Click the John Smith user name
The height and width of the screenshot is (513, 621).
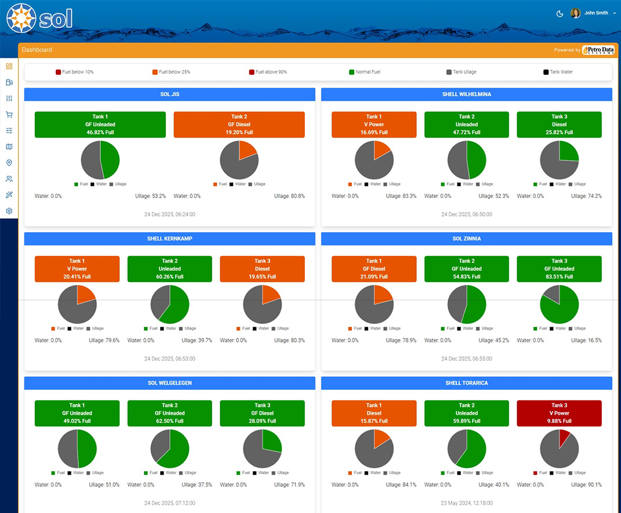tap(596, 13)
